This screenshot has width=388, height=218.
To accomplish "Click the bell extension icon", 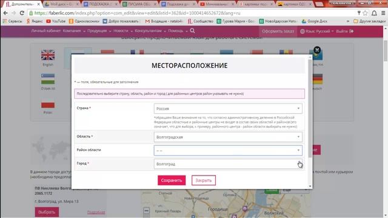I will tap(375, 13).
